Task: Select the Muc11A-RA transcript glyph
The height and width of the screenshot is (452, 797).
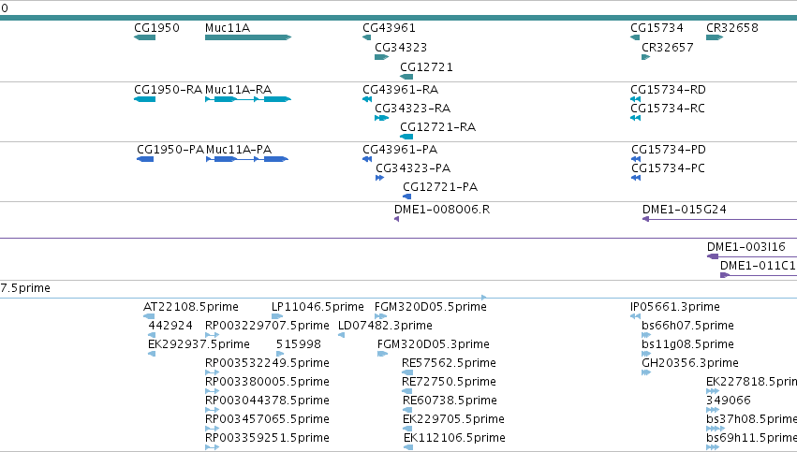Action: coord(248,99)
